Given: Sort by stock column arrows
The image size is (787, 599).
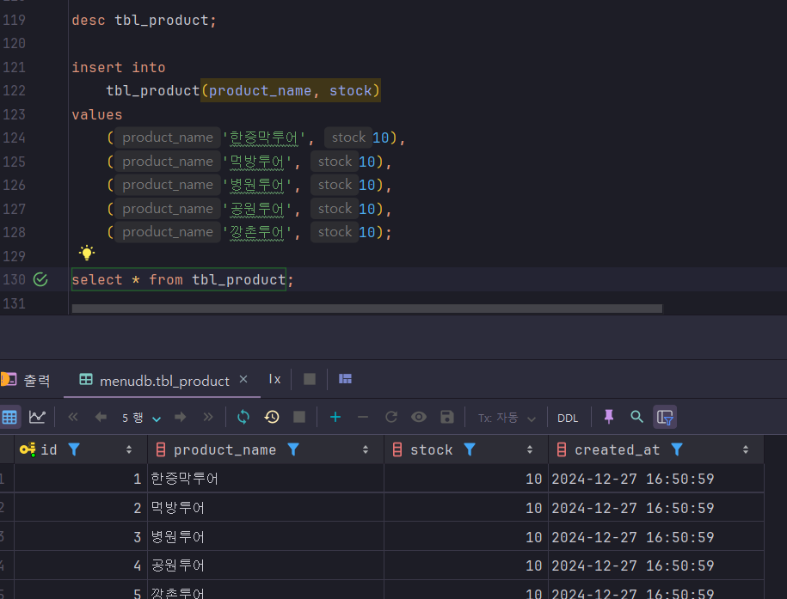Looking at the screenshot, I should pyautogui.click(x=530, y=450).
